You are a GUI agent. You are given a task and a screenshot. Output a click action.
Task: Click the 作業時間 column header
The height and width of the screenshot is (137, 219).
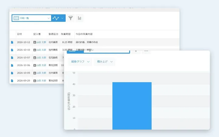coord(66,34)
